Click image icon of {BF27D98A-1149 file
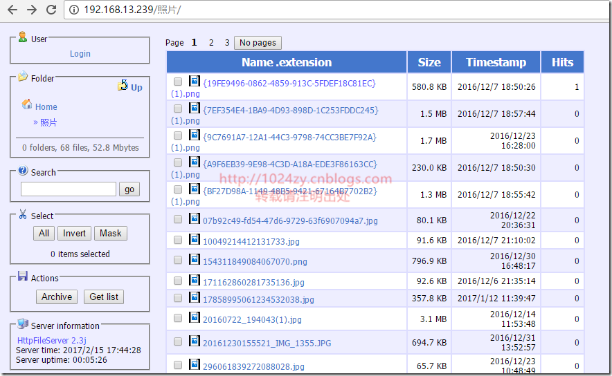This screenshot has width=612, height=376. [194, 189]
